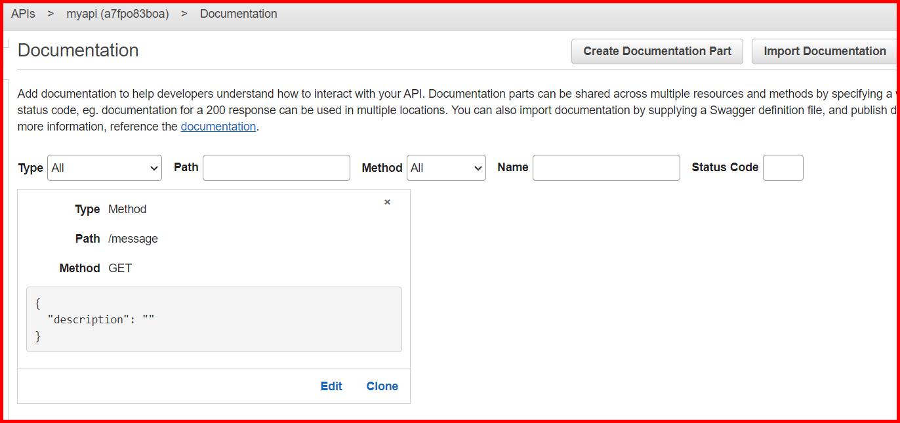
Task: Edit the GET /message documentation part
Action: pyautogui.click(x=331, y=386)
